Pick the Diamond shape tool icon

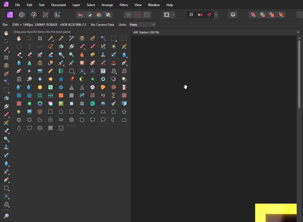tap(93, 112)
